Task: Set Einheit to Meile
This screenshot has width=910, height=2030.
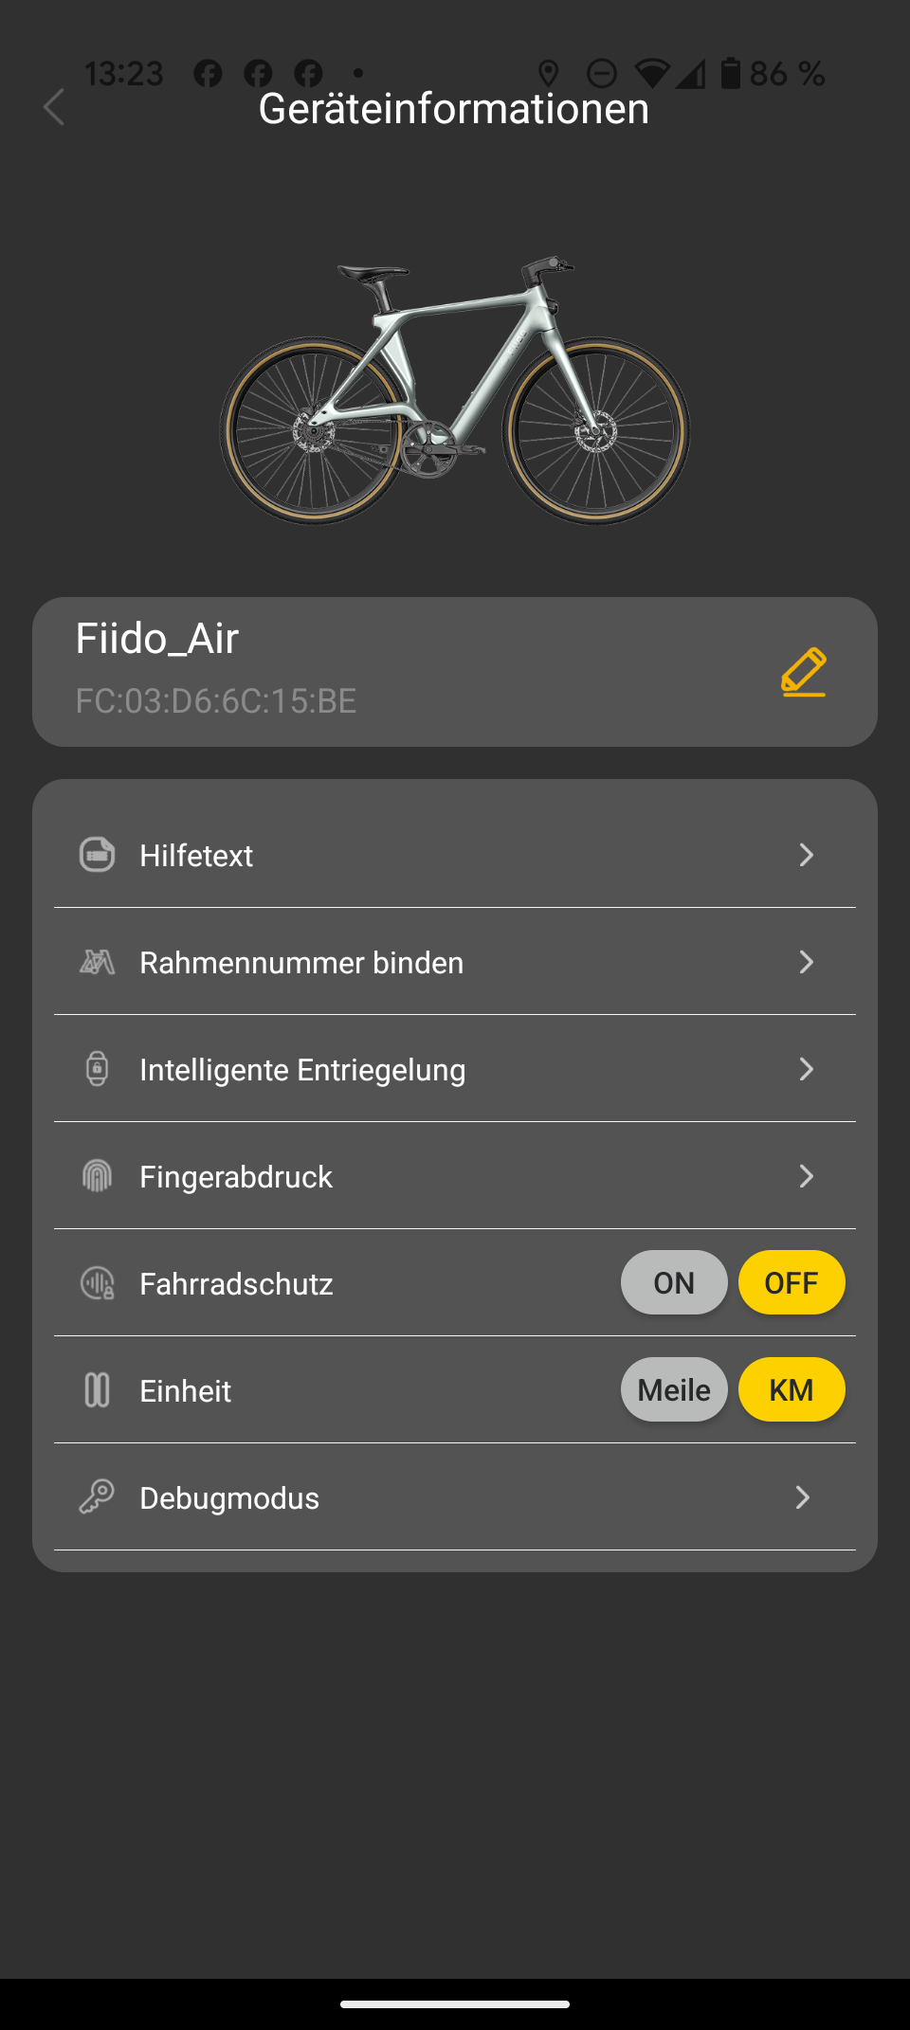Action: point(674,1389)
